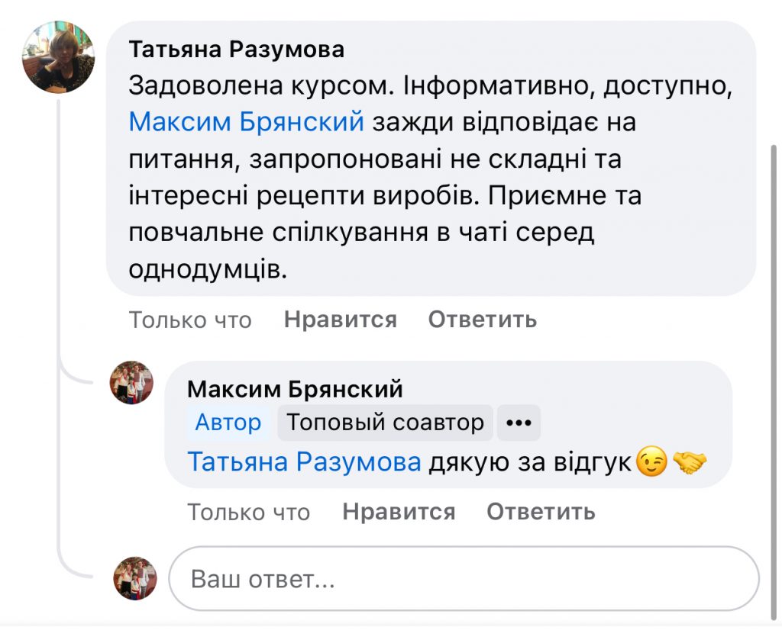Click the winking face emoji

[x=651, y=462]
